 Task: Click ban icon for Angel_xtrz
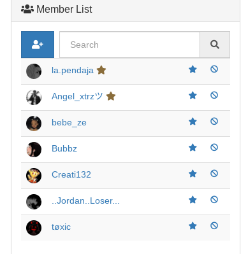(214, 95)
